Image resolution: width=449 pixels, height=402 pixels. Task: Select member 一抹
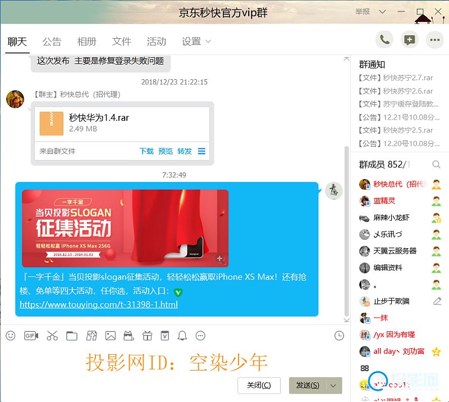point(400,318)
